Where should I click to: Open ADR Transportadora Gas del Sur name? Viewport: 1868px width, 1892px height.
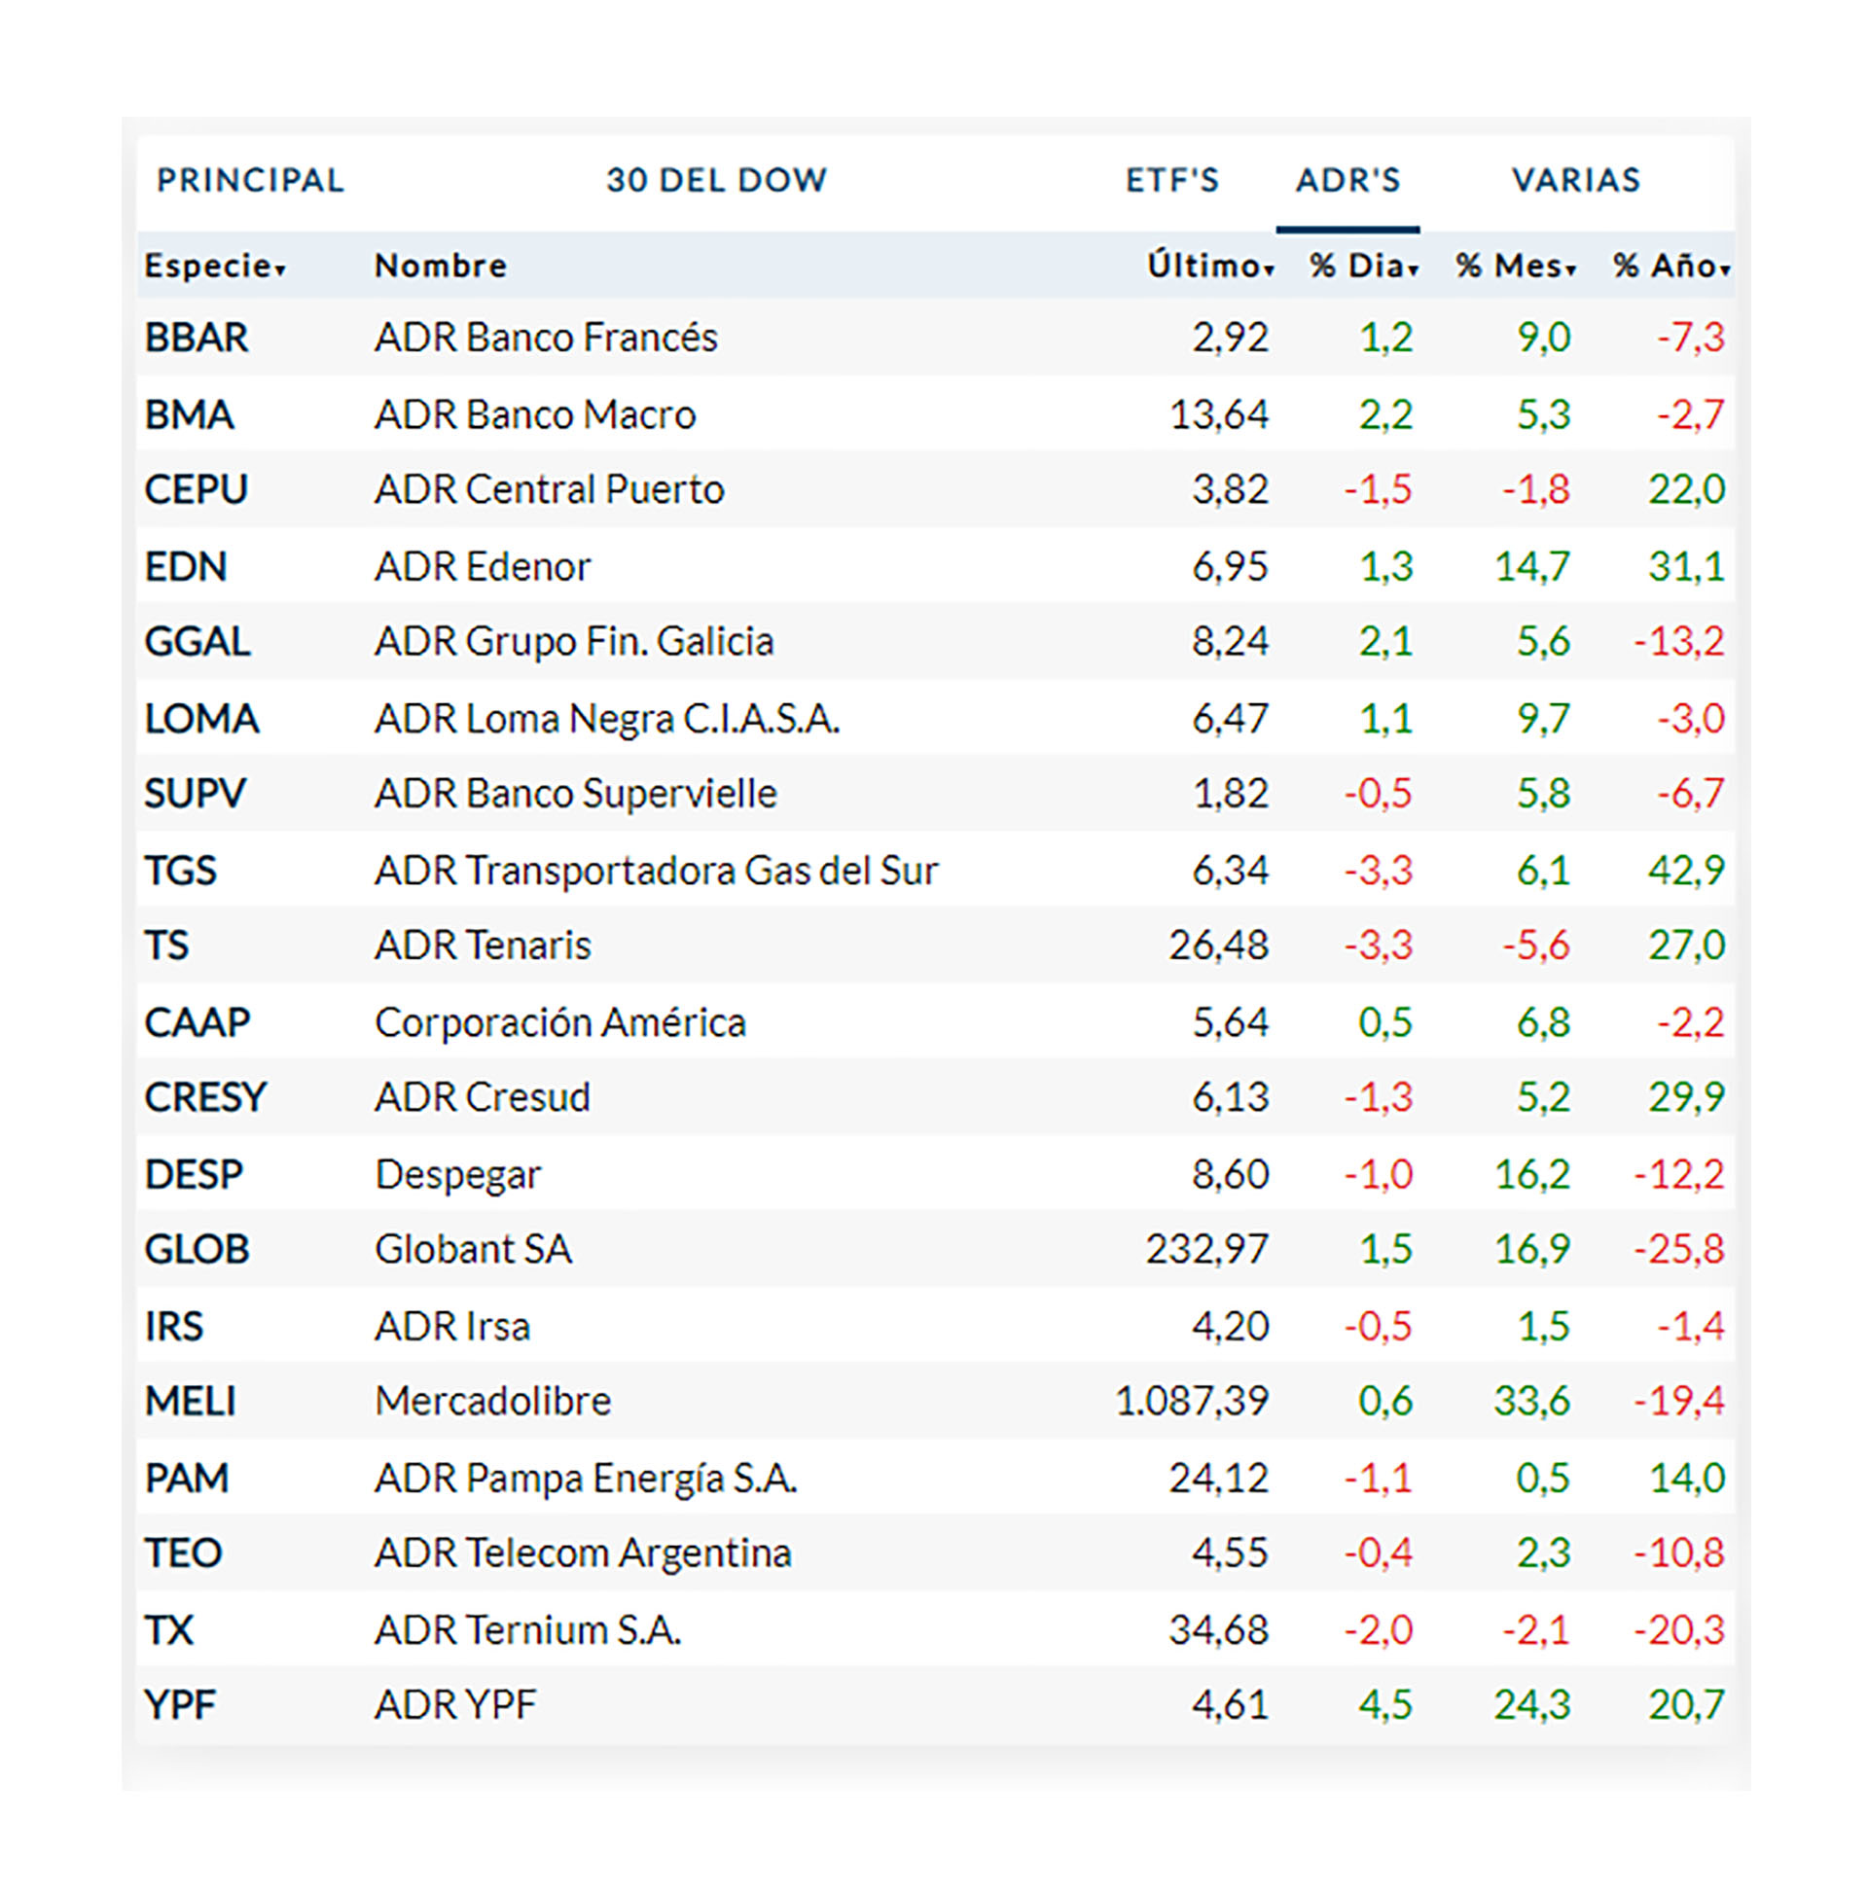pos(658,872)
